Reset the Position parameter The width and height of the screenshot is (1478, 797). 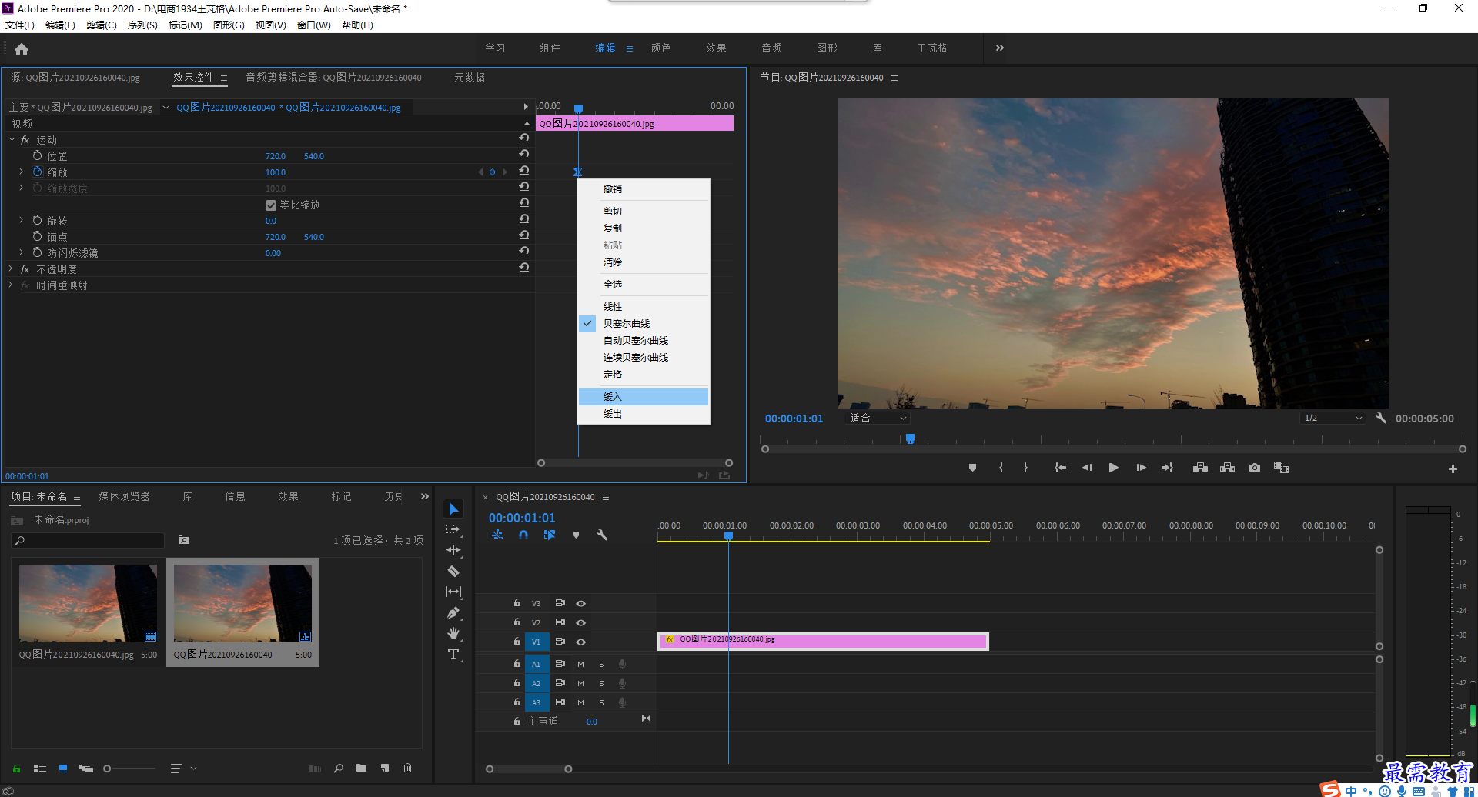pos(524,155)
